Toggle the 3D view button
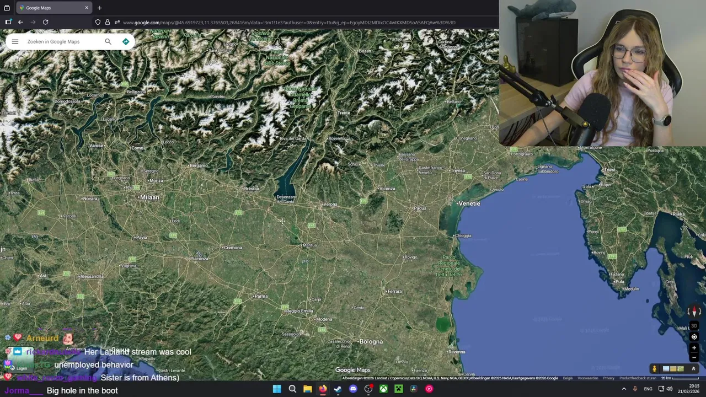Viewport: 706px width, 397px height. (694, 326)
